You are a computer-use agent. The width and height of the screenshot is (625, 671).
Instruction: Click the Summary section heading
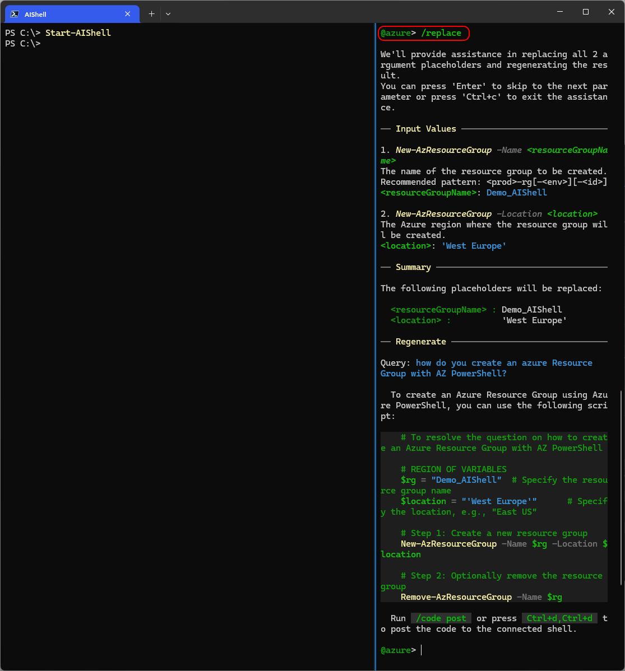[413, 267]
